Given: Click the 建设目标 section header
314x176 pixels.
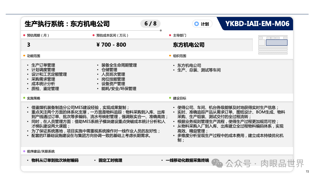Looking at the screenshot, I should [x=180, y=98].
